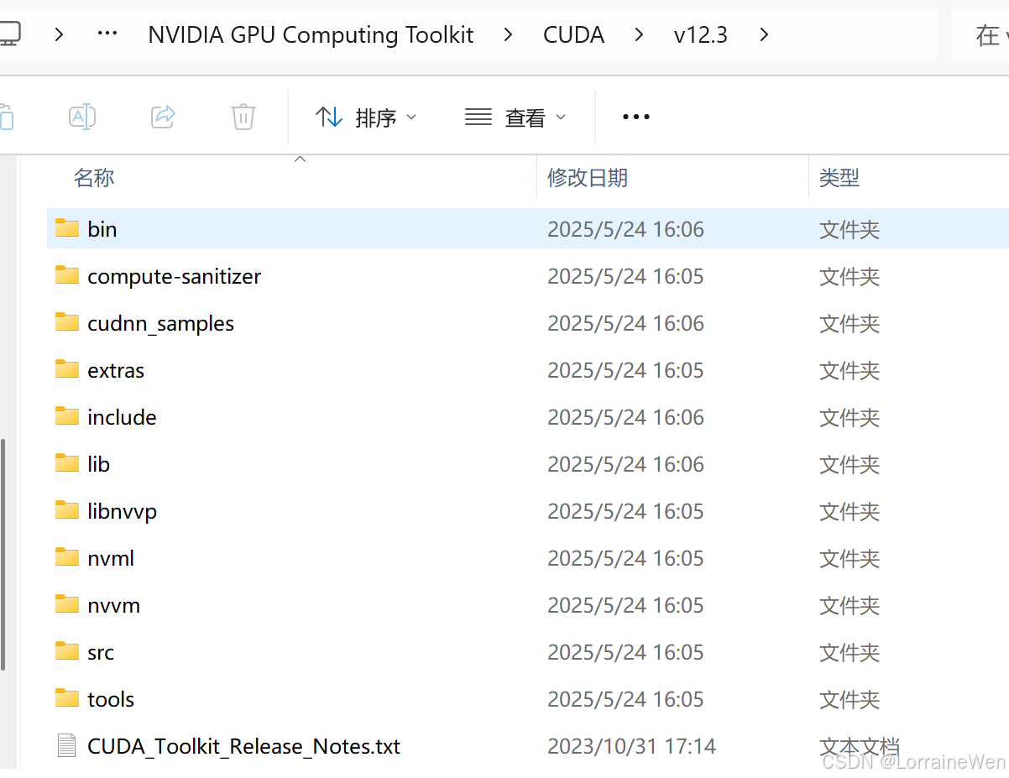Select the include folder name
The width and height of the screenshot is (1009, 778).
tap(122, 417)
